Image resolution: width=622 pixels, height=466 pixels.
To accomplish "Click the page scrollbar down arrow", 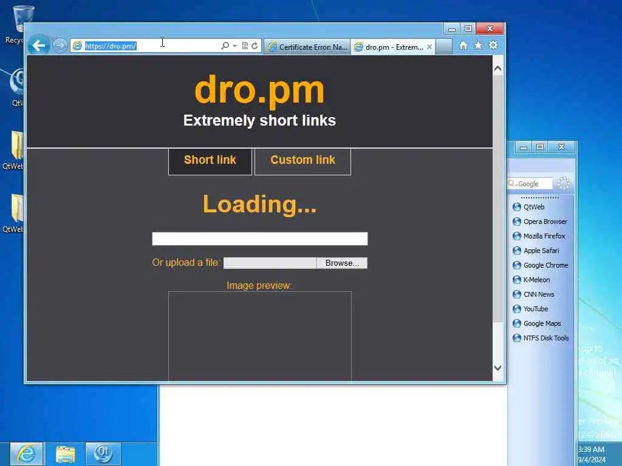I will point(498,368).
